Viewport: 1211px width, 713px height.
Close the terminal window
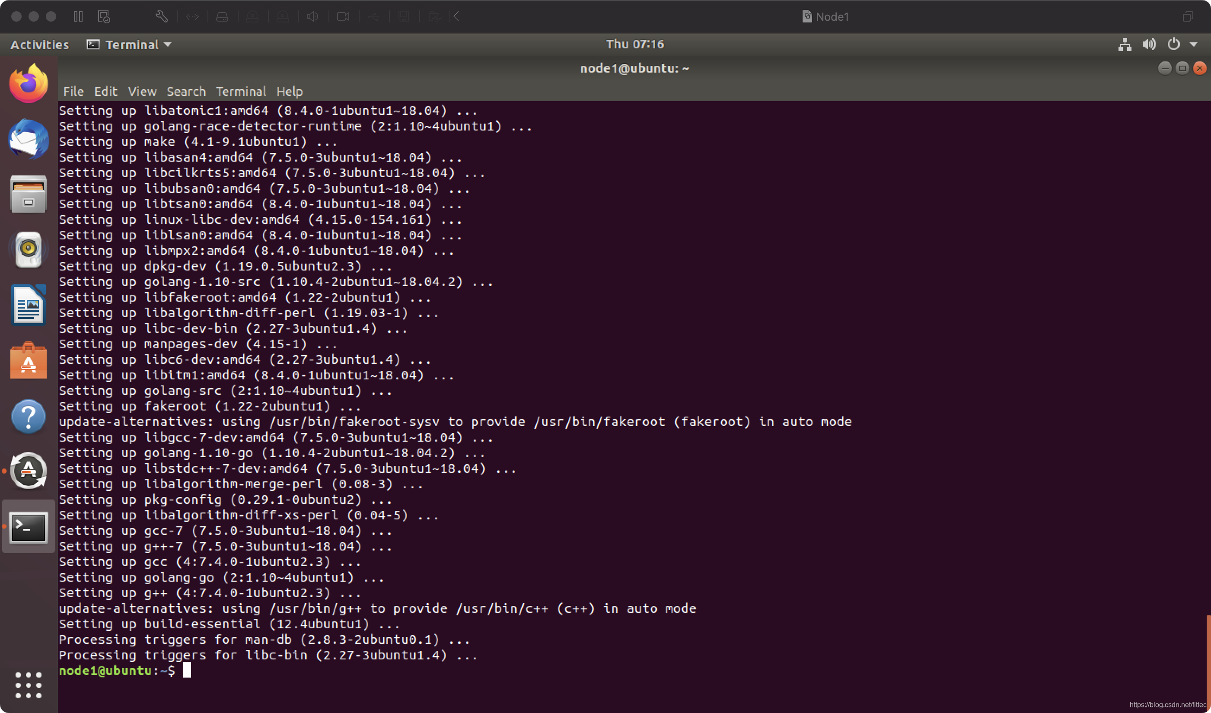(1199, 68)
